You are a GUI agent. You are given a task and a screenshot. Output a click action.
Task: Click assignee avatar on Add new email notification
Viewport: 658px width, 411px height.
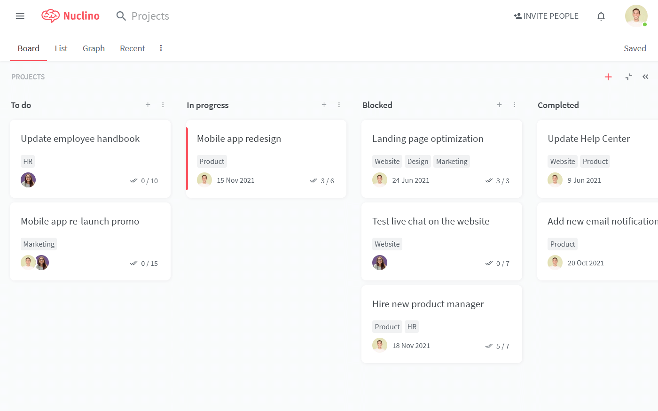(x=555, y=263)
